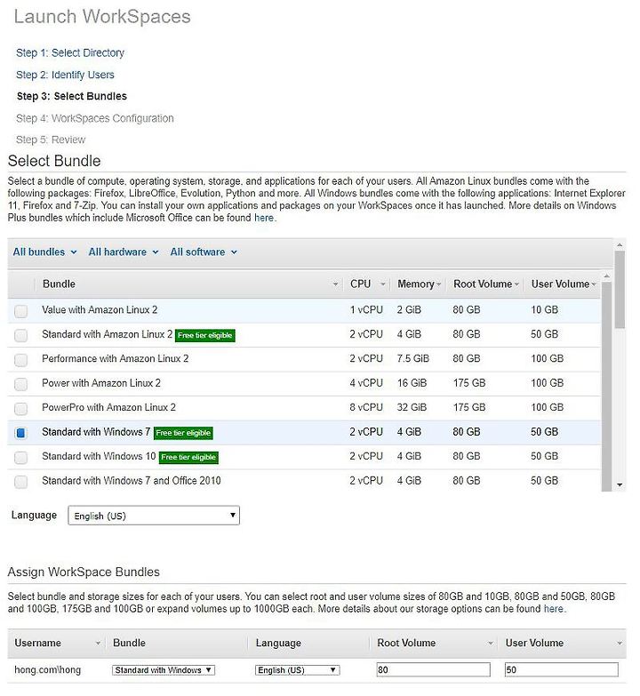This screenshot has height=696, width=640.
Task: Click Assign WorkSpace Bundles heading
Action: (84, 572)
